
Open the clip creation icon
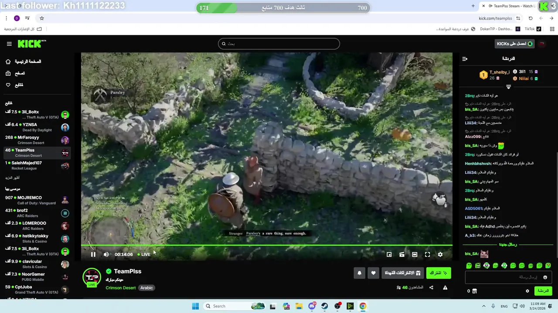click(x=402, y=254)
